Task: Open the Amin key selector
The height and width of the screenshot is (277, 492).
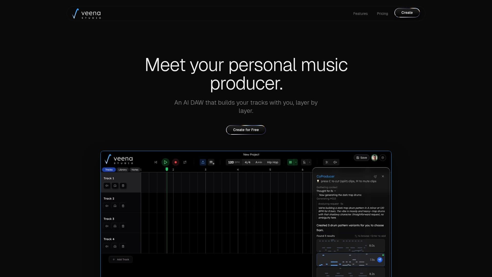Action: point(259,162)
